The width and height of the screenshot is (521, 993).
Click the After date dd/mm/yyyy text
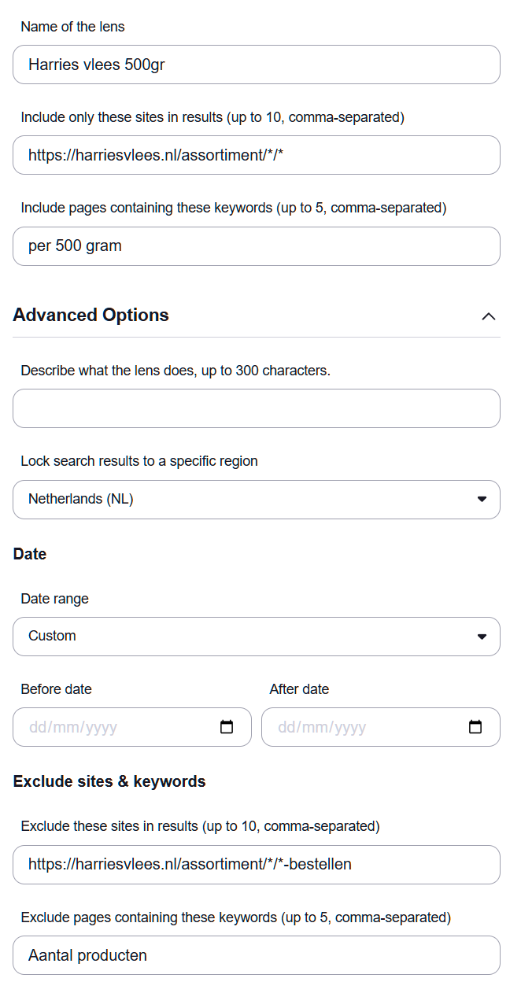click(322, 728)
